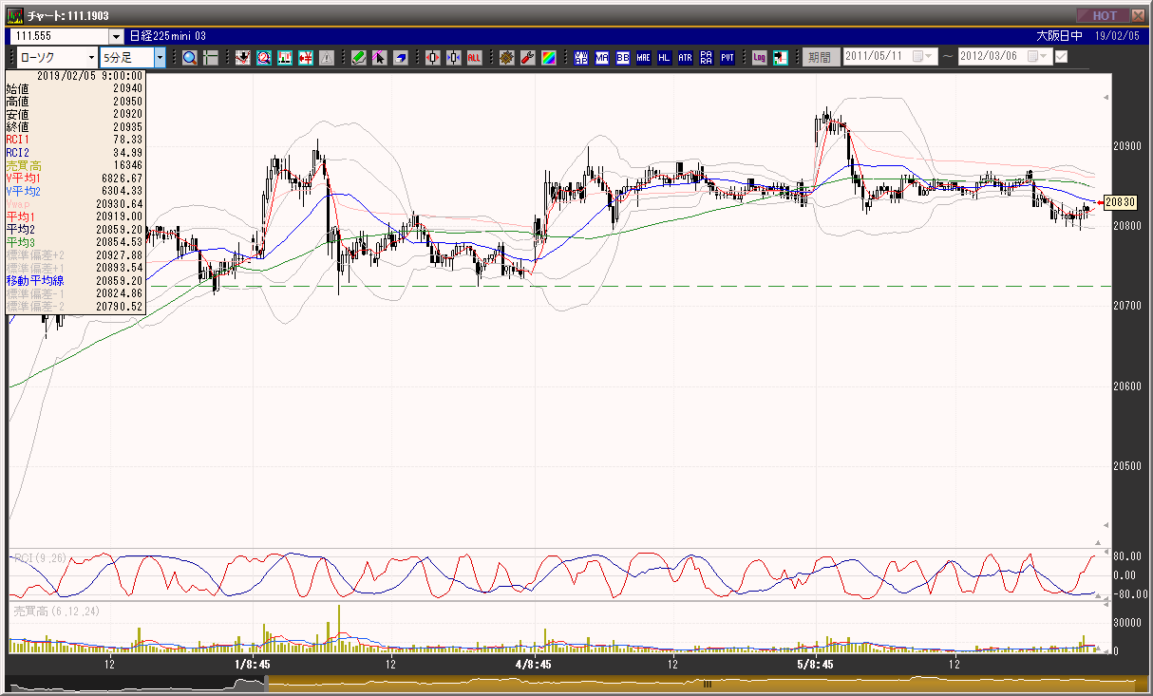Select the arrow pointer tool
The image size is (1153, 696).
(x=379, y=58)
